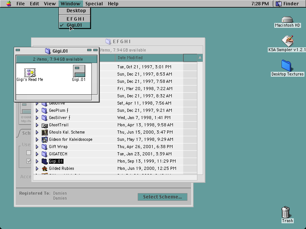The height and width of the screenshot is (229, 306).
Task: Click the highlighted Gigi.01 name in EFGHI list
Action: (x=56, y=161)
